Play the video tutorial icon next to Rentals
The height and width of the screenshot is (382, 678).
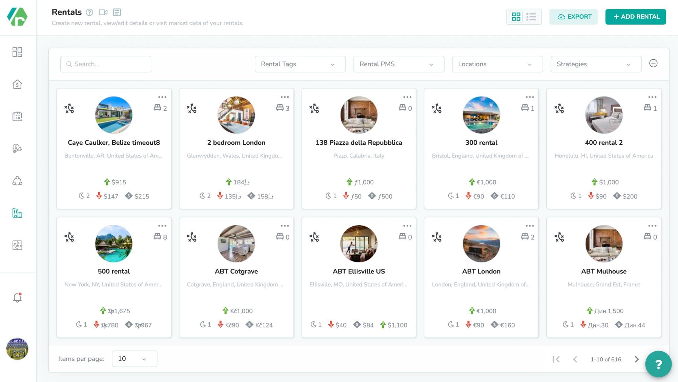click(104, 12)
